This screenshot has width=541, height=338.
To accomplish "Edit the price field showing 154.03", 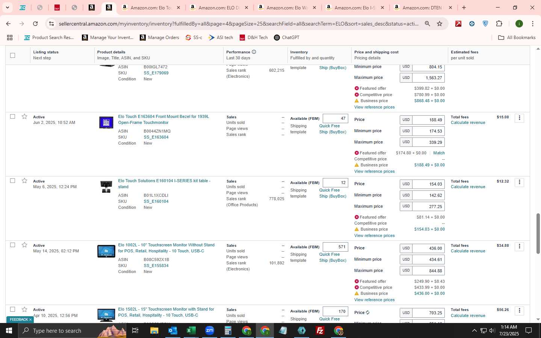I will click(x=428, y=184).
